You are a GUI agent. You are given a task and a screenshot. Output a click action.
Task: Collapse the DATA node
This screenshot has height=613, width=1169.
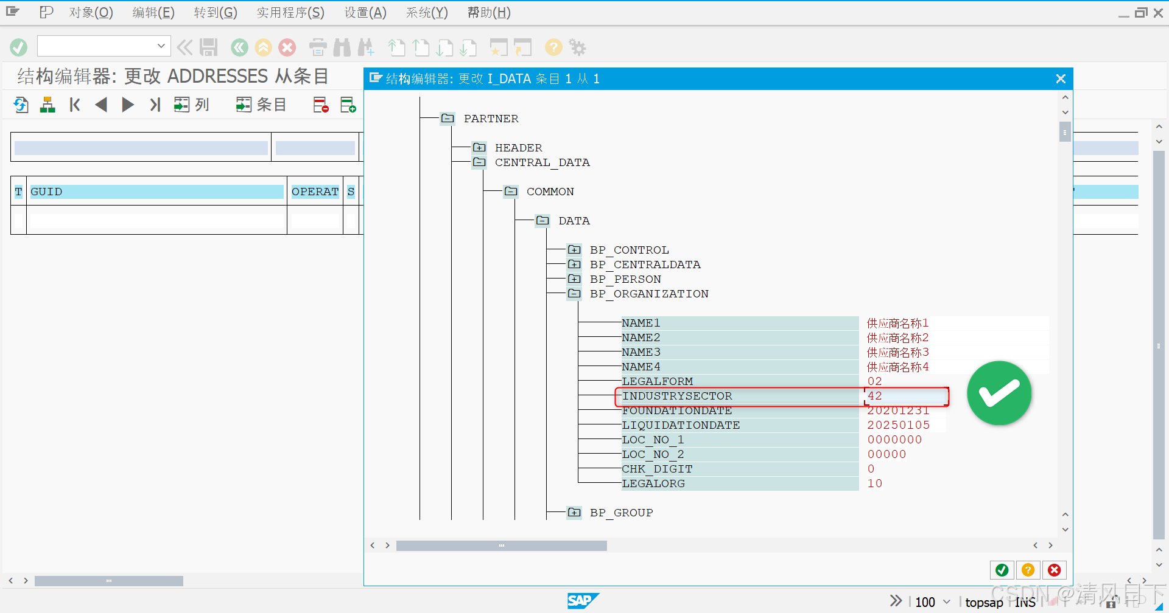(x=542, y=221)
